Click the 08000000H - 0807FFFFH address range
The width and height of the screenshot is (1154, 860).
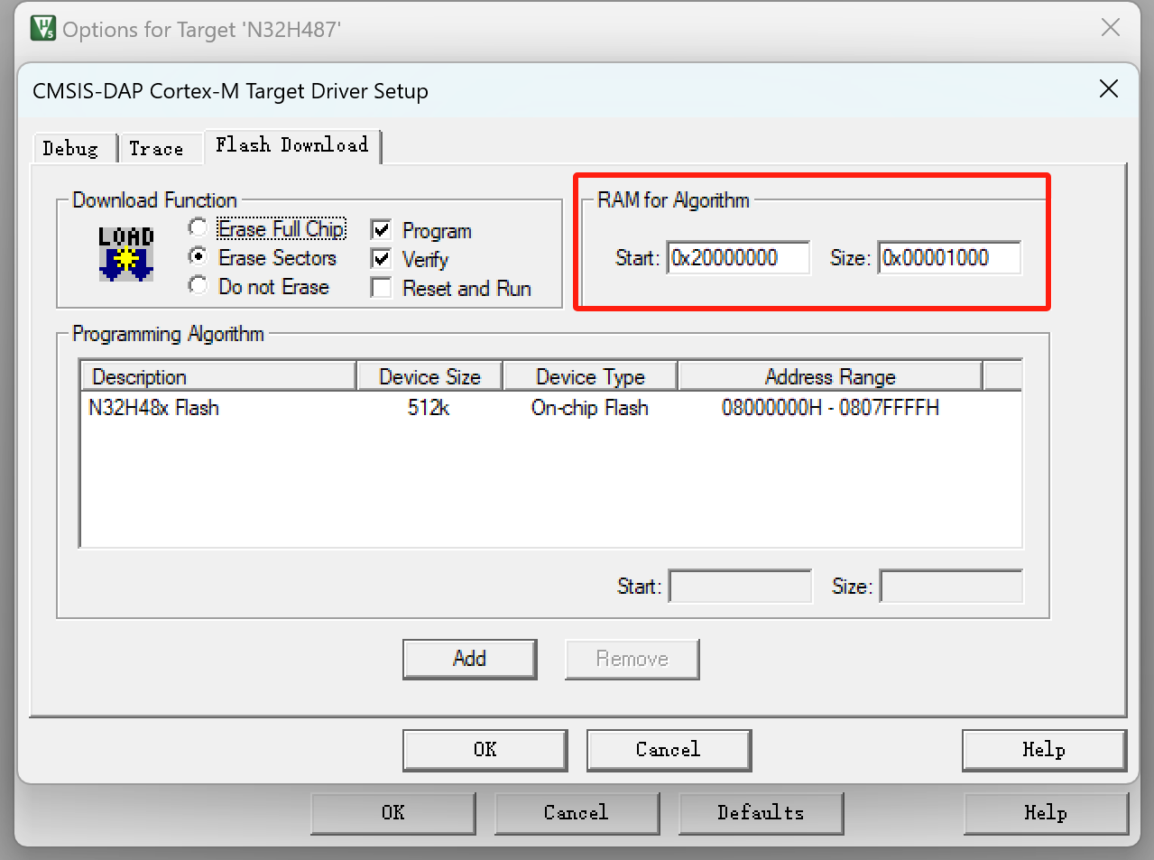coord(830,408)
